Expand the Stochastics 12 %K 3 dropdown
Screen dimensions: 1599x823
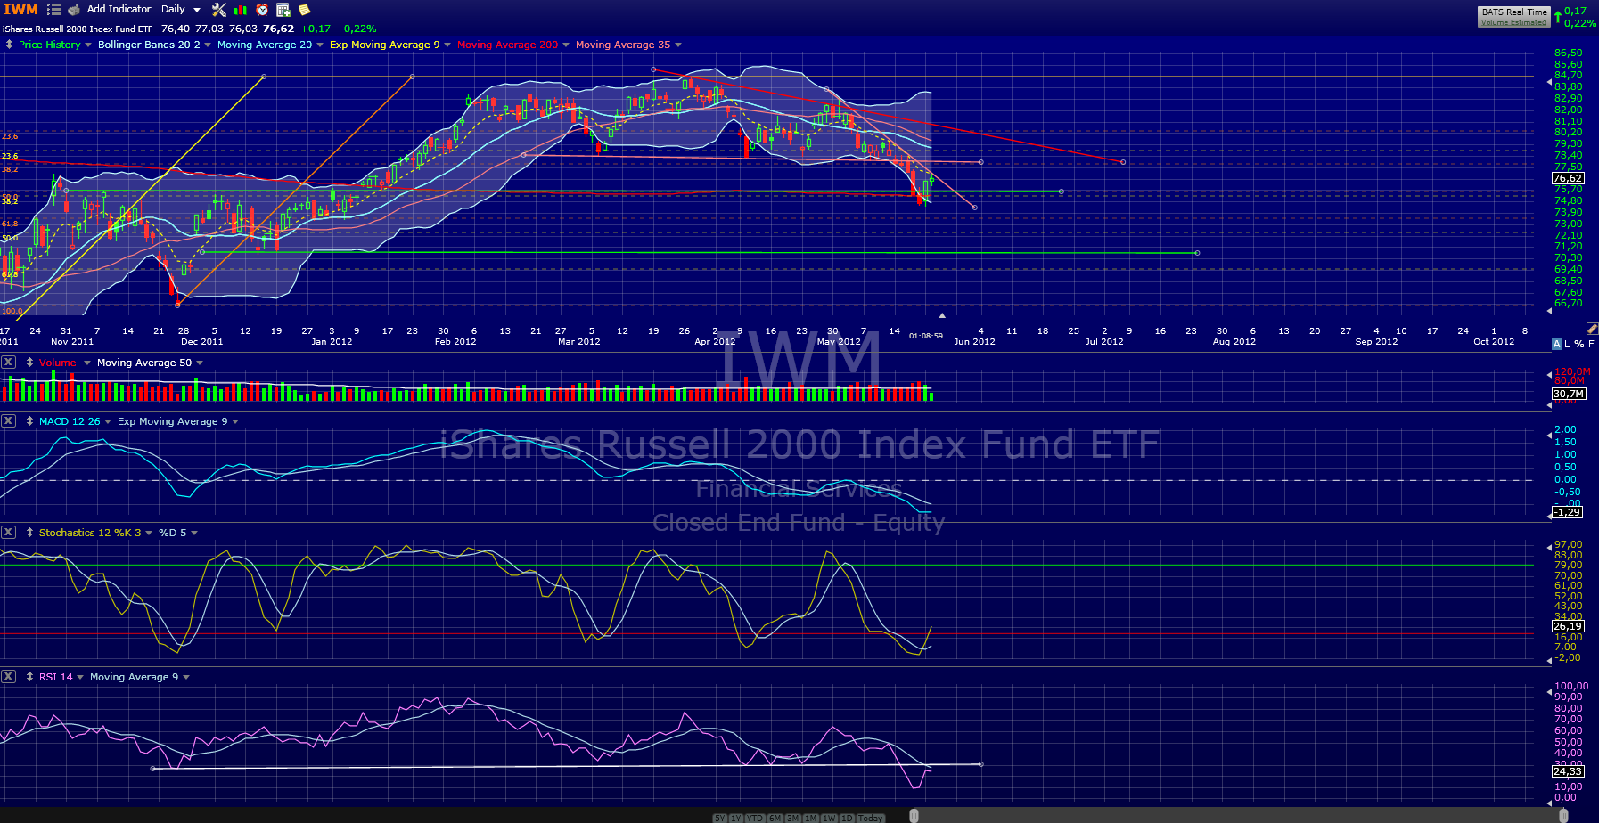click(149, 534)
